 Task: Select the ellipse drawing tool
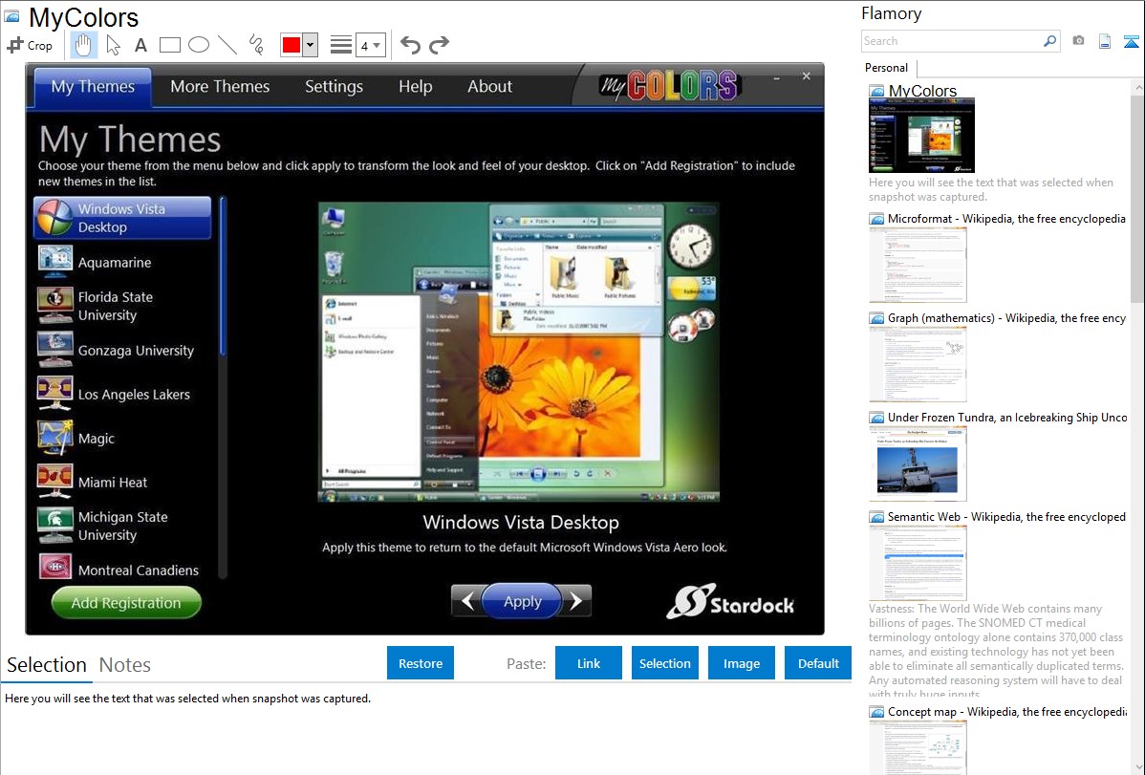point(199,45)
